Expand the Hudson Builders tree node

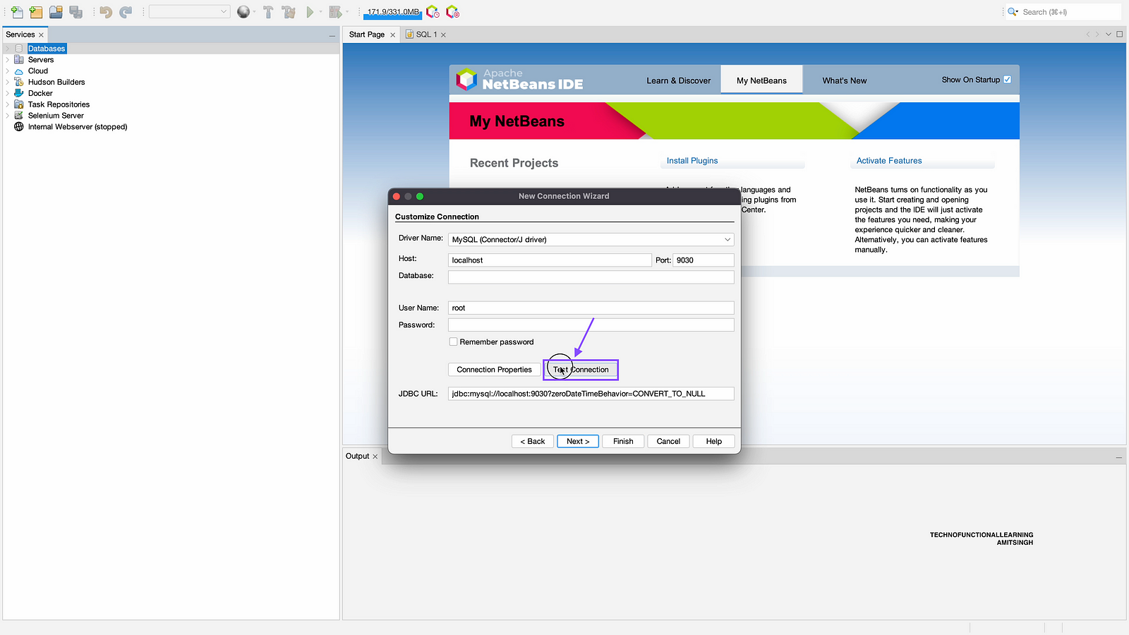click(8, 83)
